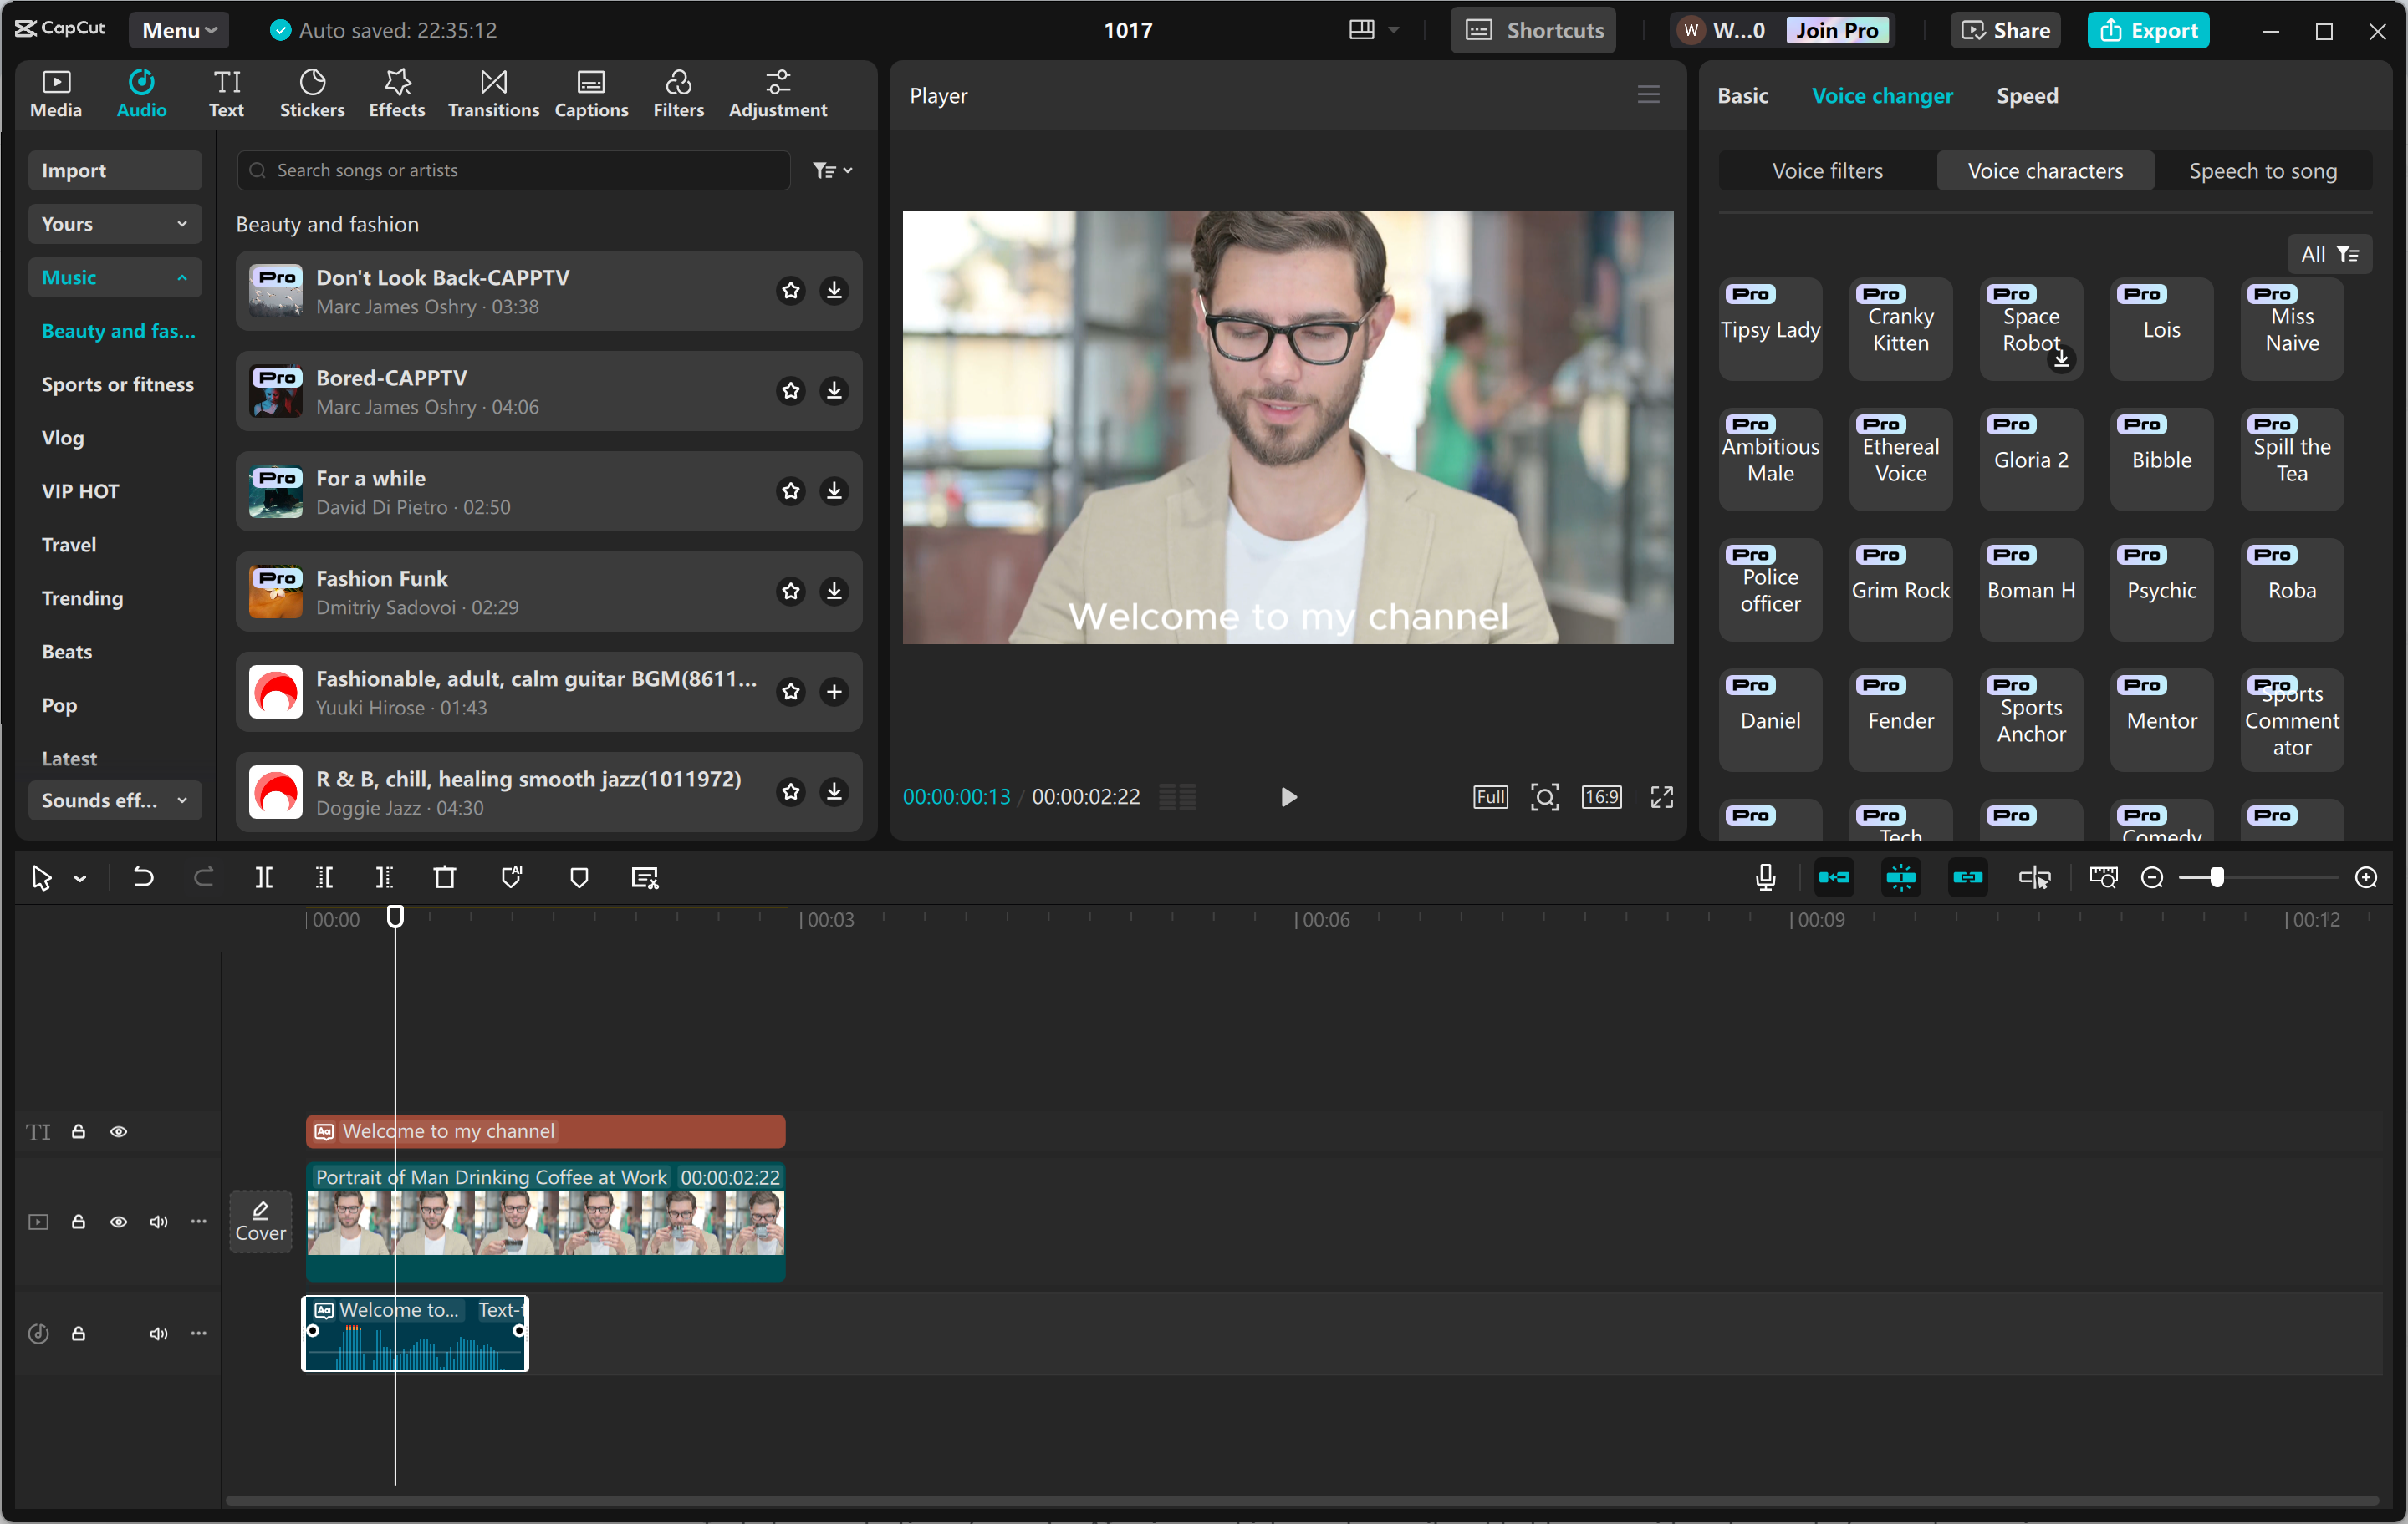This screenshot has height=1524, width=2408.
Task: Click the Undo arrow in timeline toolbar
Action: (143, 877)
